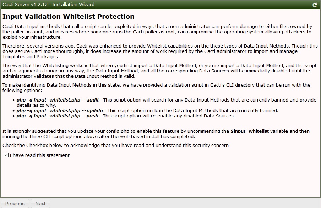
Task: Toggle the 'I have read this statement' checkbox
Action: pyautogui.click(x=6, y=155)
